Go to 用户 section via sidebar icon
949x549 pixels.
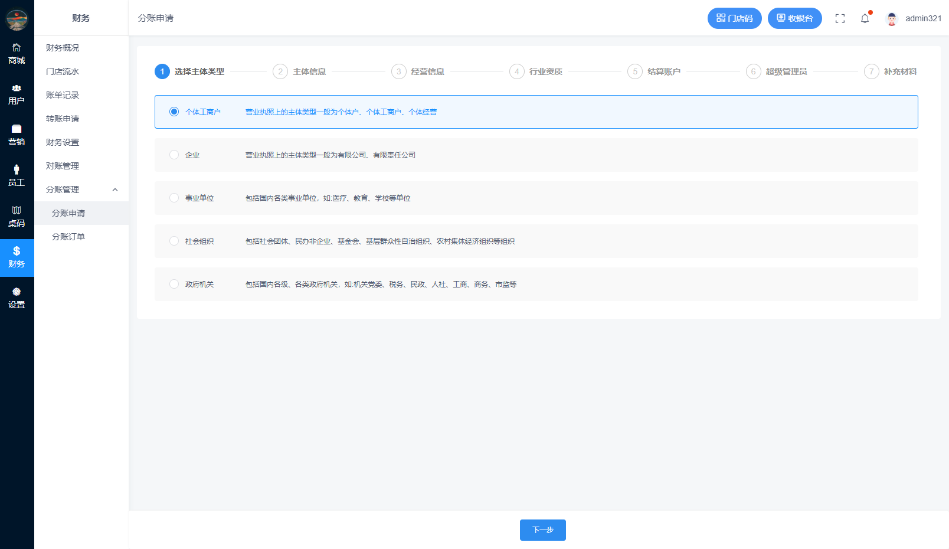17,94
